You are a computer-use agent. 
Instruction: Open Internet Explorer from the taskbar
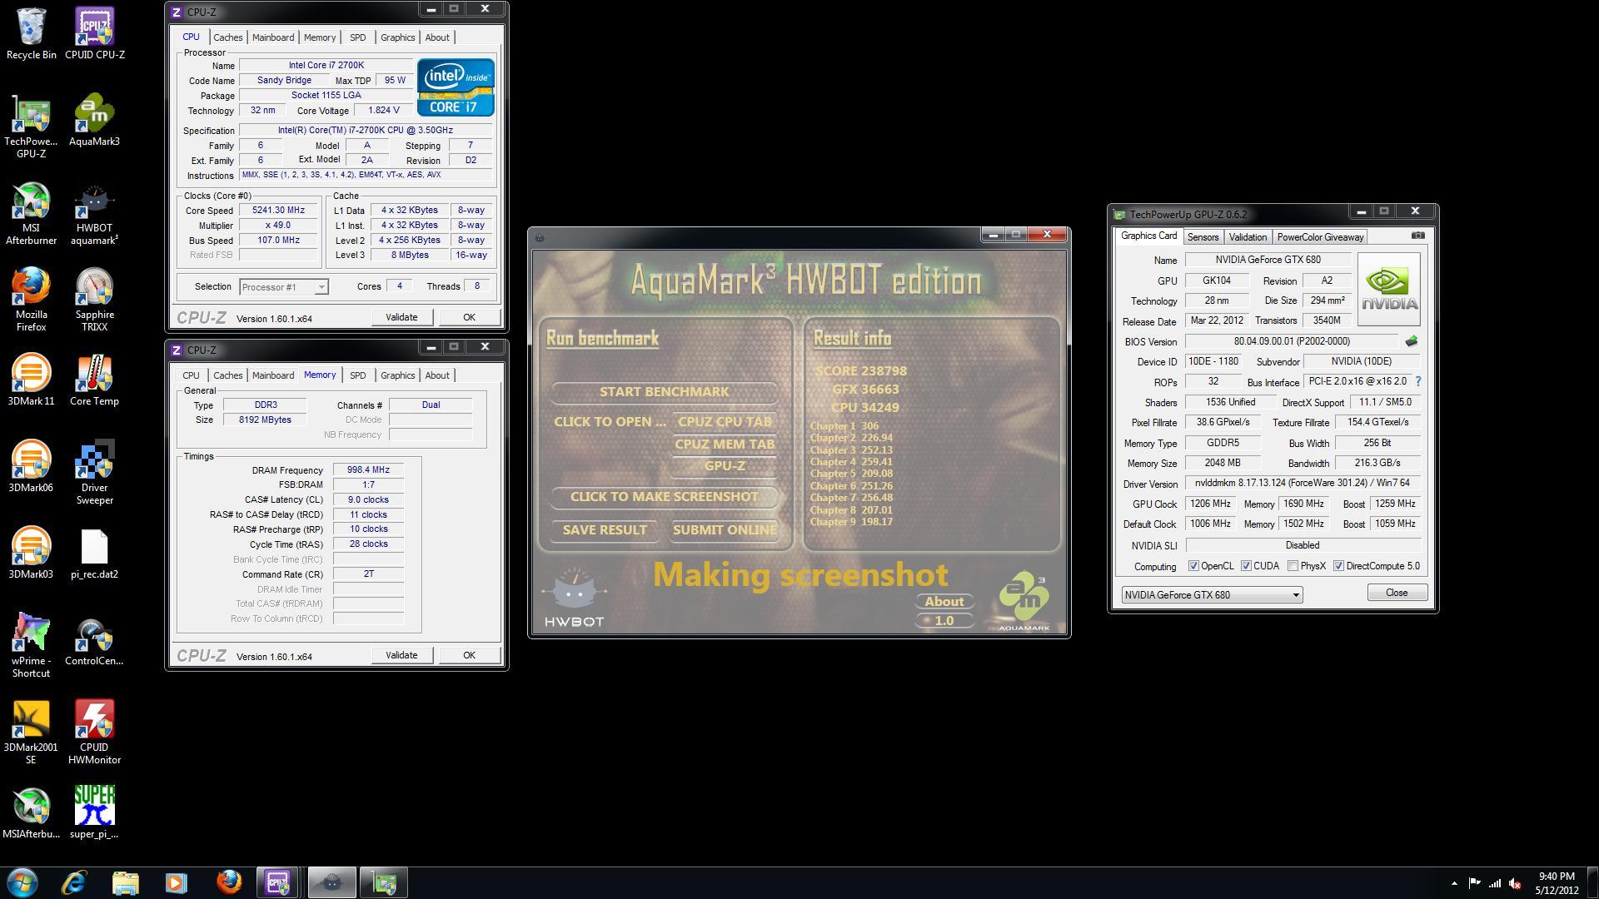[x=74, y=882]
